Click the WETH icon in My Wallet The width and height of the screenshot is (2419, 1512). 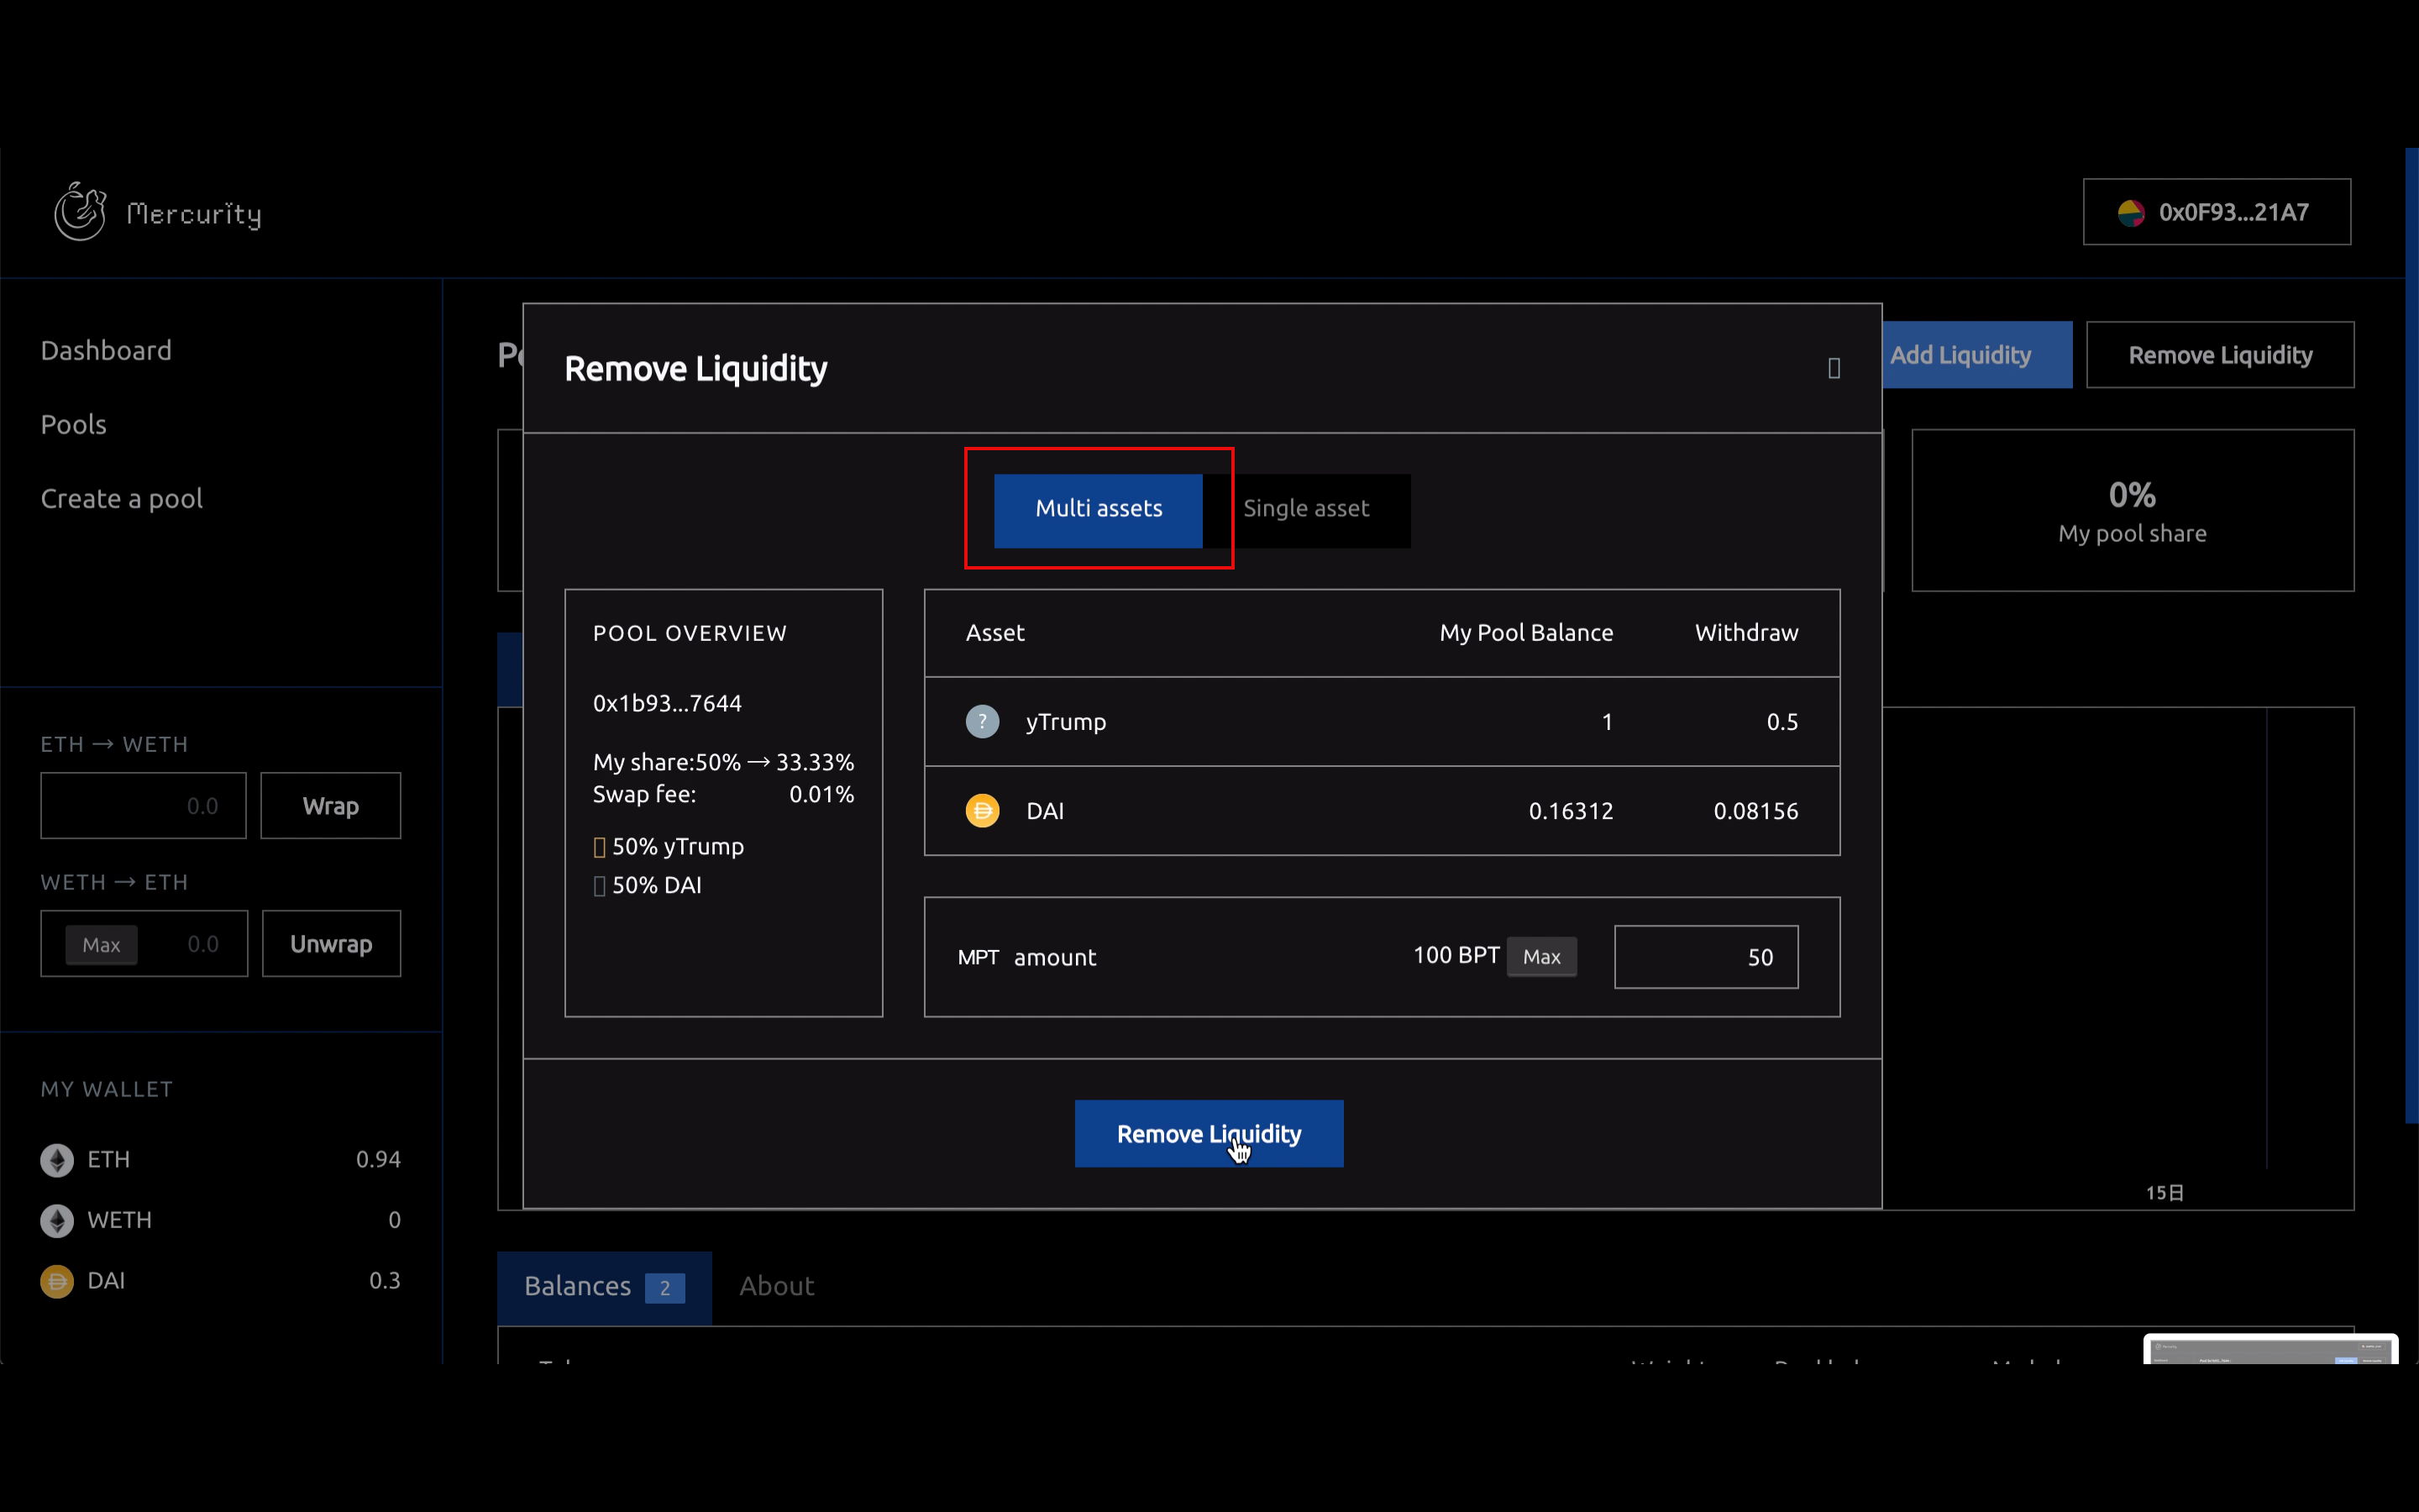pos(57,1221)
